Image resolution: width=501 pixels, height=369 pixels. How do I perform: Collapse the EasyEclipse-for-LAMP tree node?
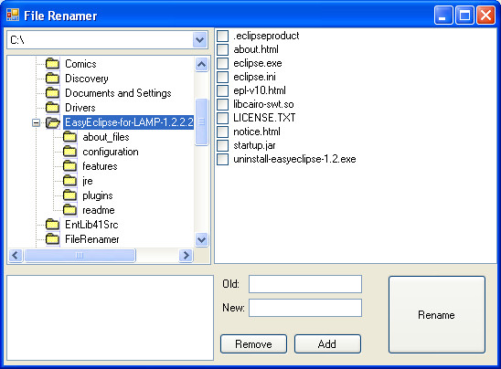pos(36,122)
